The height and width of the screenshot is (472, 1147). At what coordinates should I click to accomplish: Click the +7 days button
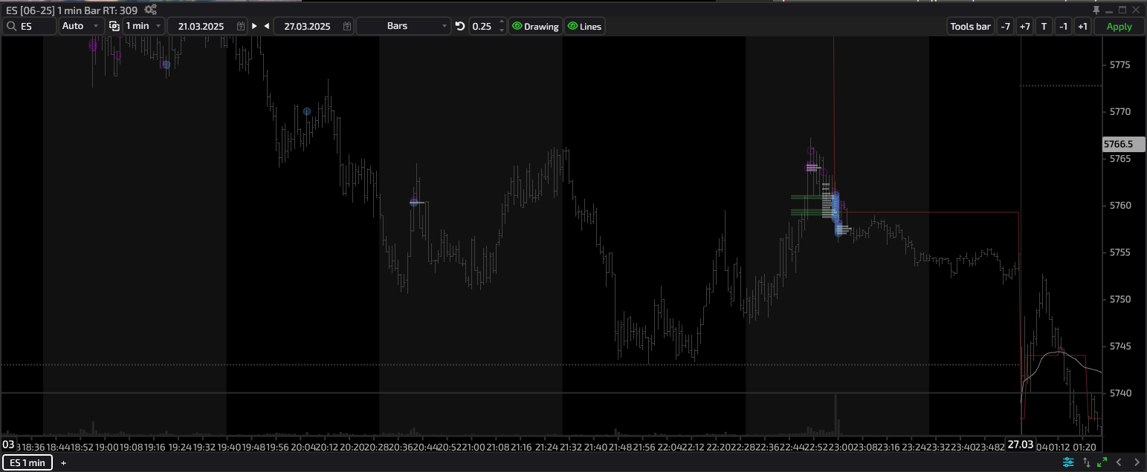pos(1024,26)
